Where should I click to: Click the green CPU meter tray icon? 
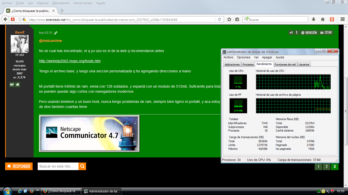point(319,191)
